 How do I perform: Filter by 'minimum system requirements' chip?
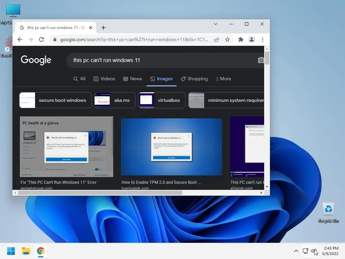(x=226, y=100)
